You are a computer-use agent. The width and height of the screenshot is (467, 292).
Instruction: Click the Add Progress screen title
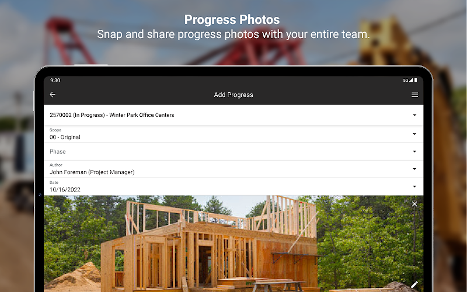pos(233,95)
